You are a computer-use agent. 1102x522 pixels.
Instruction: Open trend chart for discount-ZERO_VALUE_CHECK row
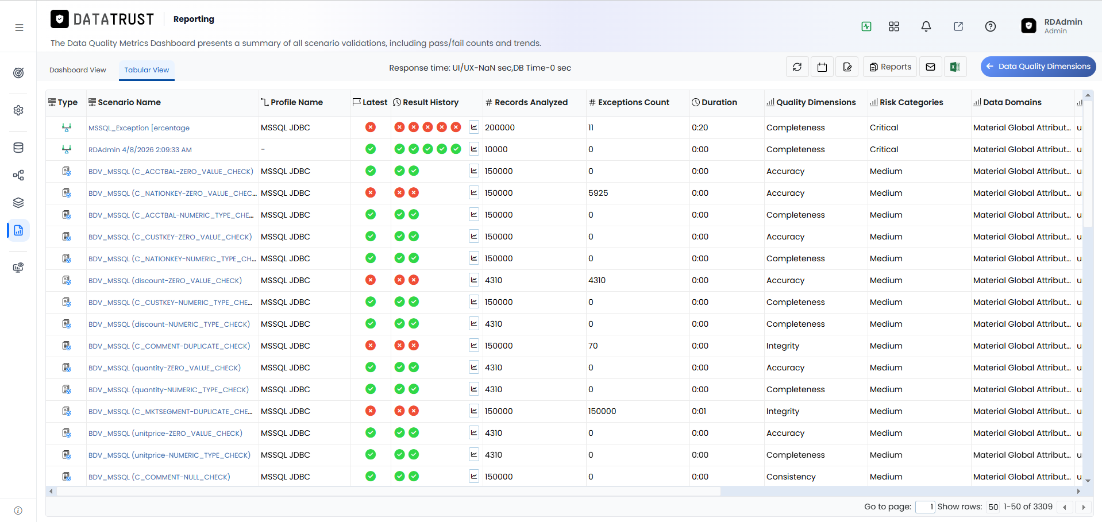pyautogui.click(x=474, y=280)
